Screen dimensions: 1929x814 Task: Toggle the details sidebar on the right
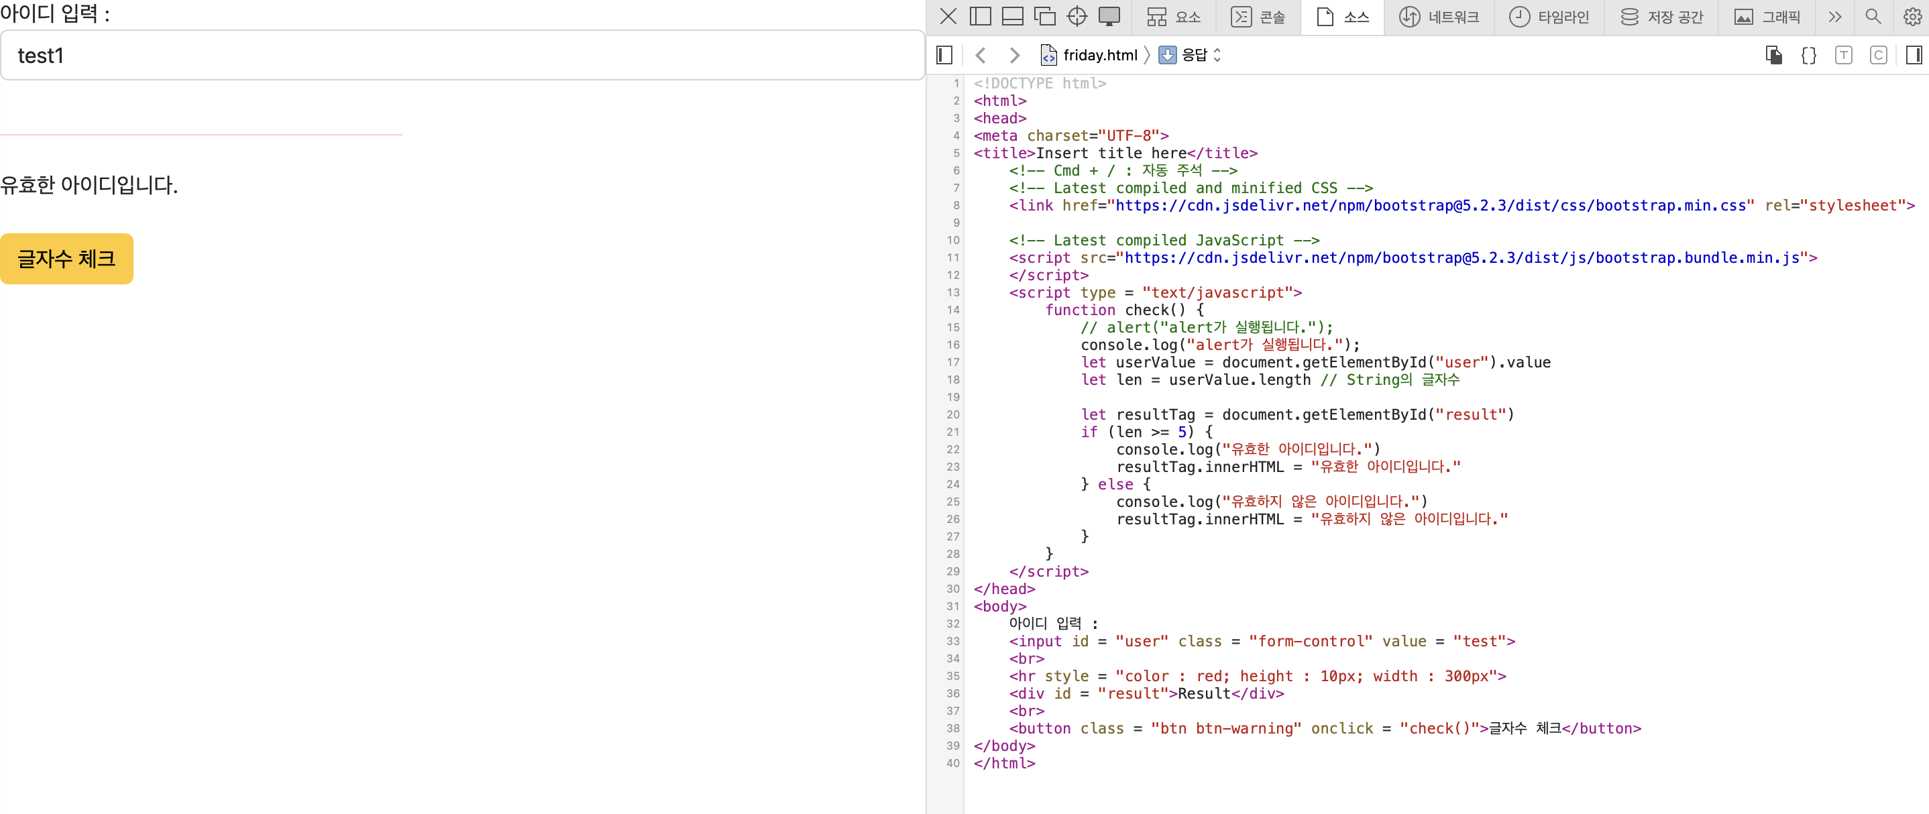(1914, 55)
